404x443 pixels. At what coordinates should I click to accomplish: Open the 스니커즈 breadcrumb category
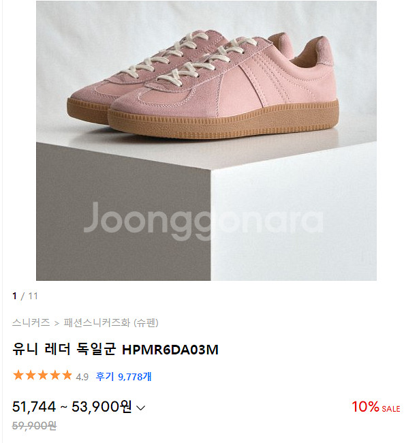pos(31,322)
